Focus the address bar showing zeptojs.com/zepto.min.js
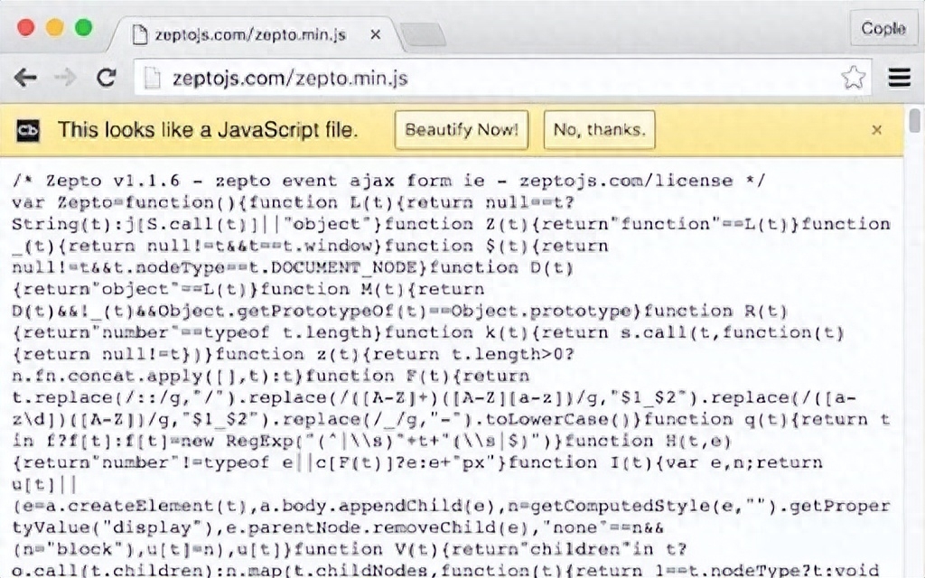The image size is (925, 578). [x=501, y=78]
